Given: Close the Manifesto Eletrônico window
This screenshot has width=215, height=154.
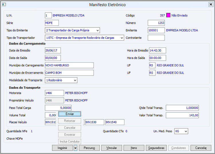Looking at the screenshot, I should 211,4.
